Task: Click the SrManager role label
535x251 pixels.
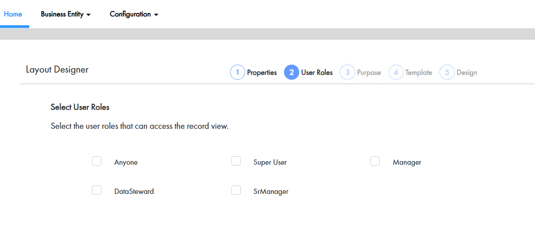Action: (x=271, y=192)
